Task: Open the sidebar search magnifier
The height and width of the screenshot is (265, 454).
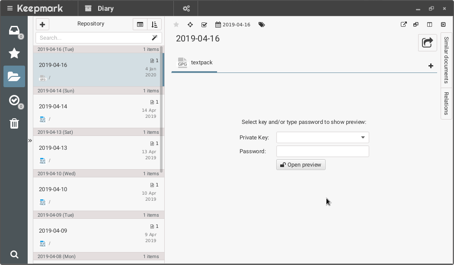Action: (14, 254)
